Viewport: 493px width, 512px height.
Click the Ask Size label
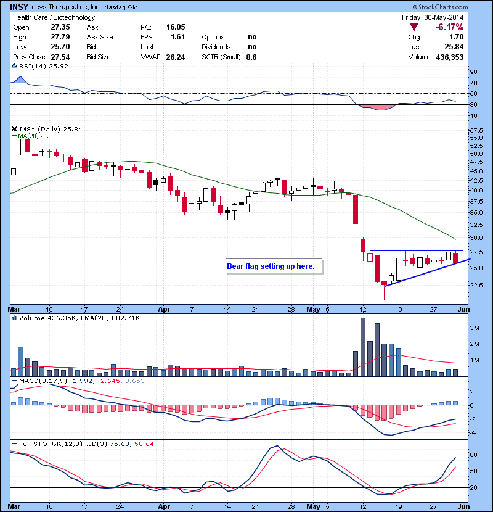(100, 37)
